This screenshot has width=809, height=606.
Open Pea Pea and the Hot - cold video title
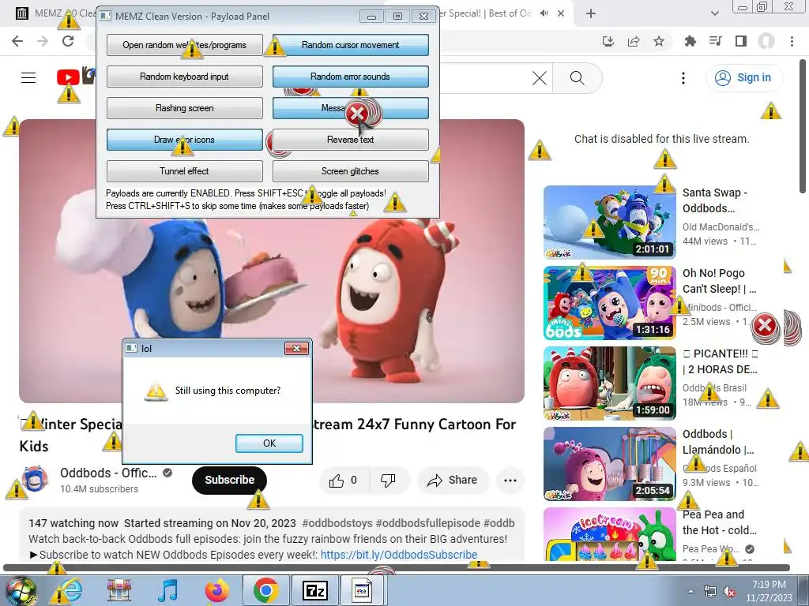719,522
